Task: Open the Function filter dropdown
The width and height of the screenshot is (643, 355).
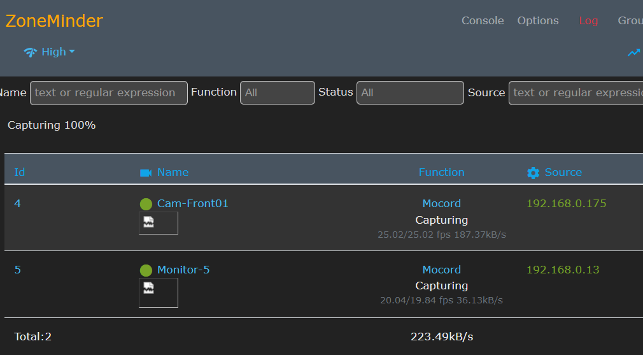Action: [x=277, y=93]
